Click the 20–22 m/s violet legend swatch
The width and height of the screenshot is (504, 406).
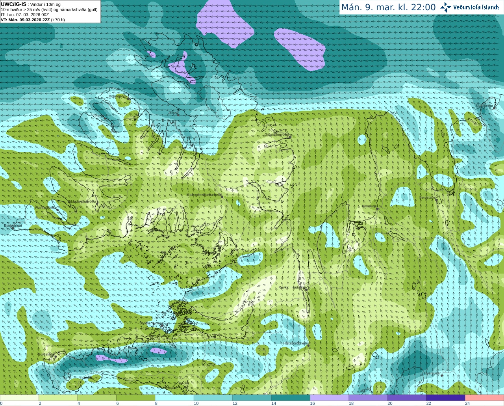[x=407, y=398]
